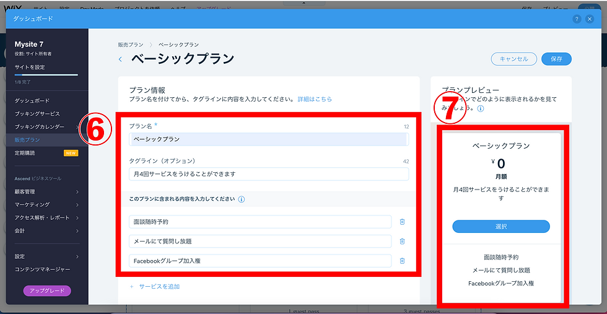Click the サイトを設定 progress bar
607x314 pixels.
46,75
